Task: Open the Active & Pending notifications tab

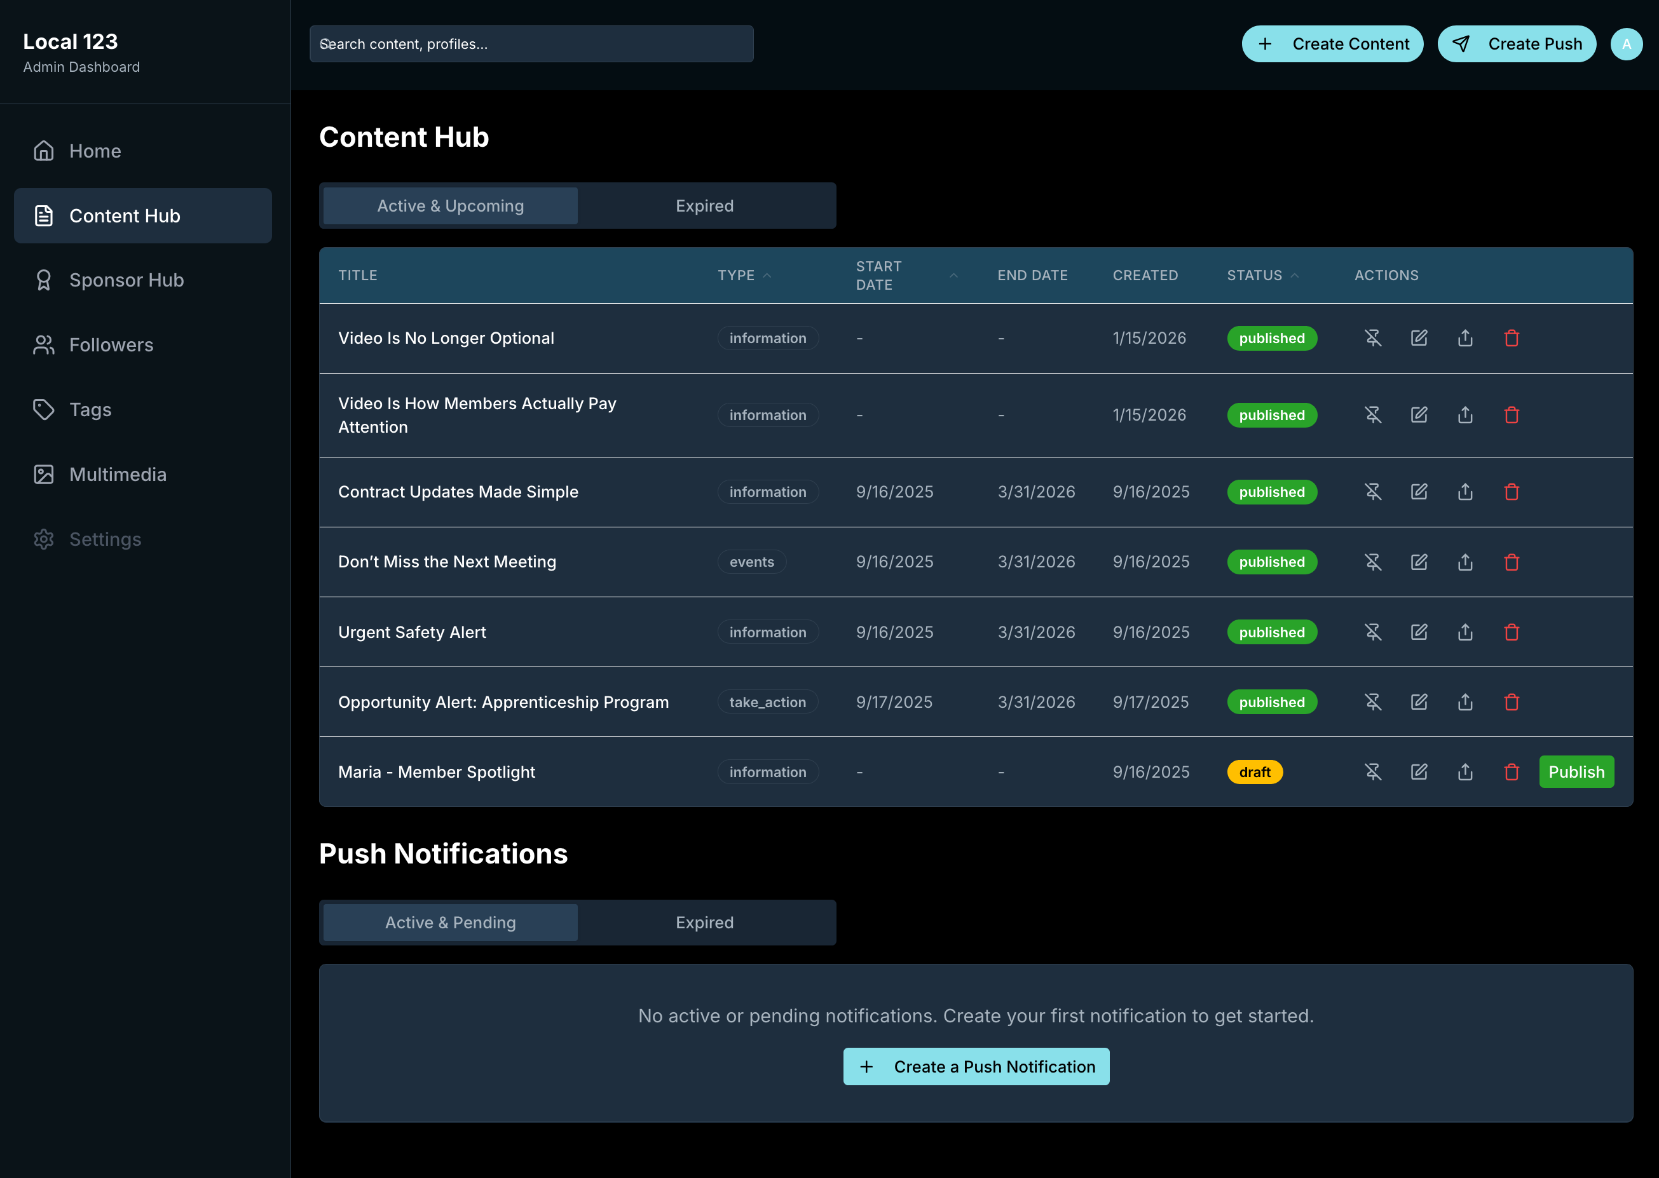Action: tap(449, 922)
